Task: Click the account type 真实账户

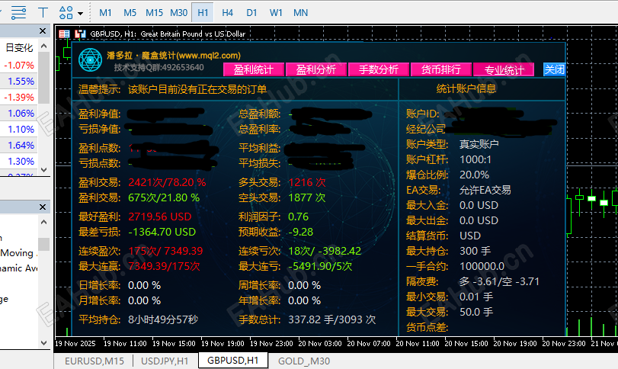Action: click(x=479, y=144)
